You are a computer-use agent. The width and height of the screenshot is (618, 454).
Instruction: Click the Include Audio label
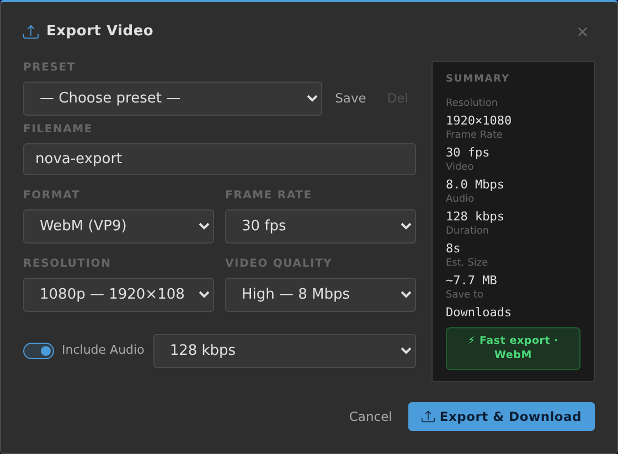click(x=103, y=350)
